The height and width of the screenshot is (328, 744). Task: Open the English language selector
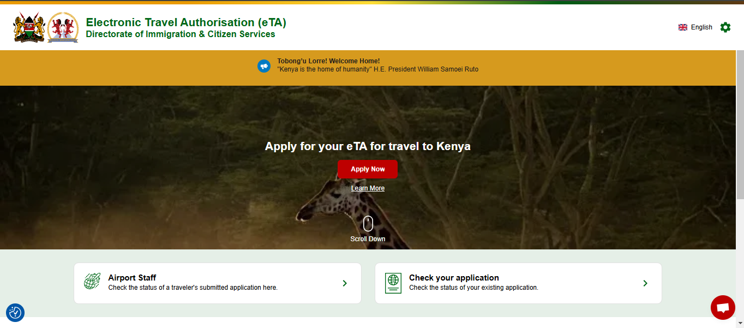click(695, 27)
